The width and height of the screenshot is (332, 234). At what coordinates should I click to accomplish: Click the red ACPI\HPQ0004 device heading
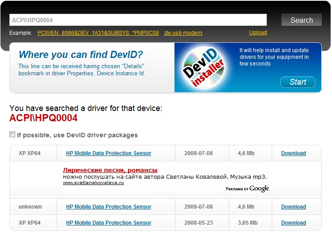[43, 118]
